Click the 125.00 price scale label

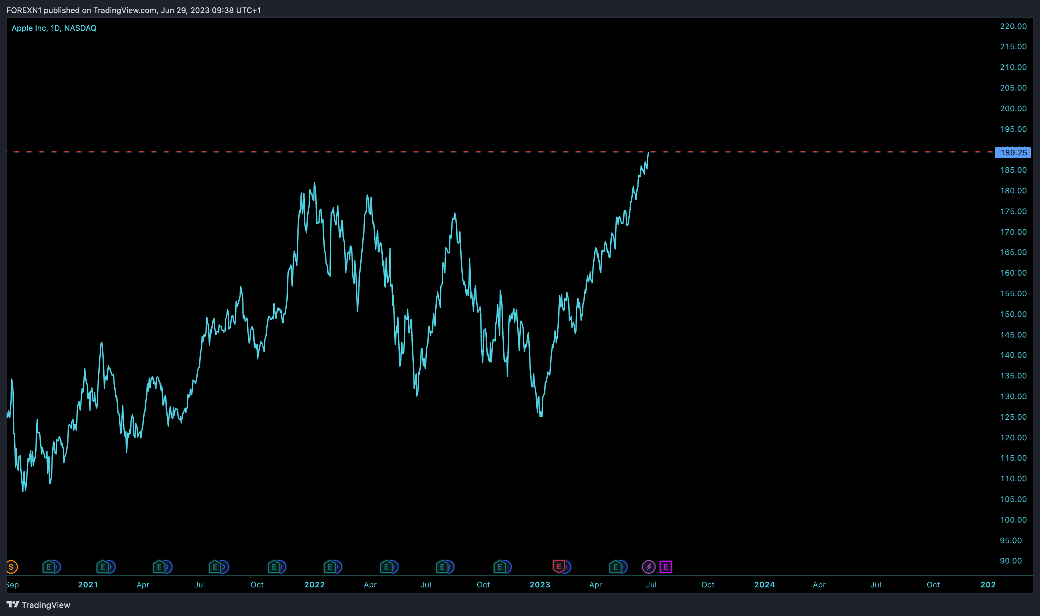click(x=1014, y=417)
